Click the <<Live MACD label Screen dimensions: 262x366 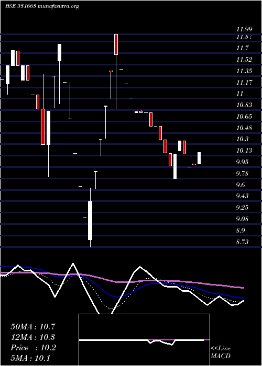tap(221, 352)
